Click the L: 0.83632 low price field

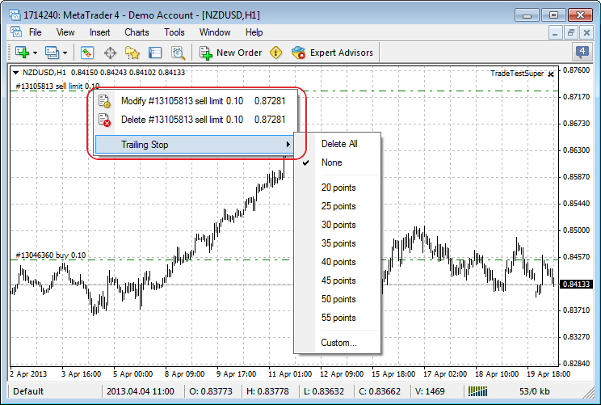(x=324, y=391)
